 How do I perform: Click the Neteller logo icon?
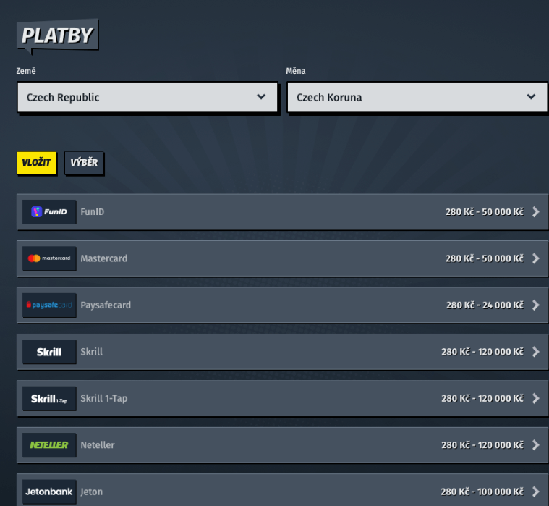pyautogui.click(x=49, y=445)
